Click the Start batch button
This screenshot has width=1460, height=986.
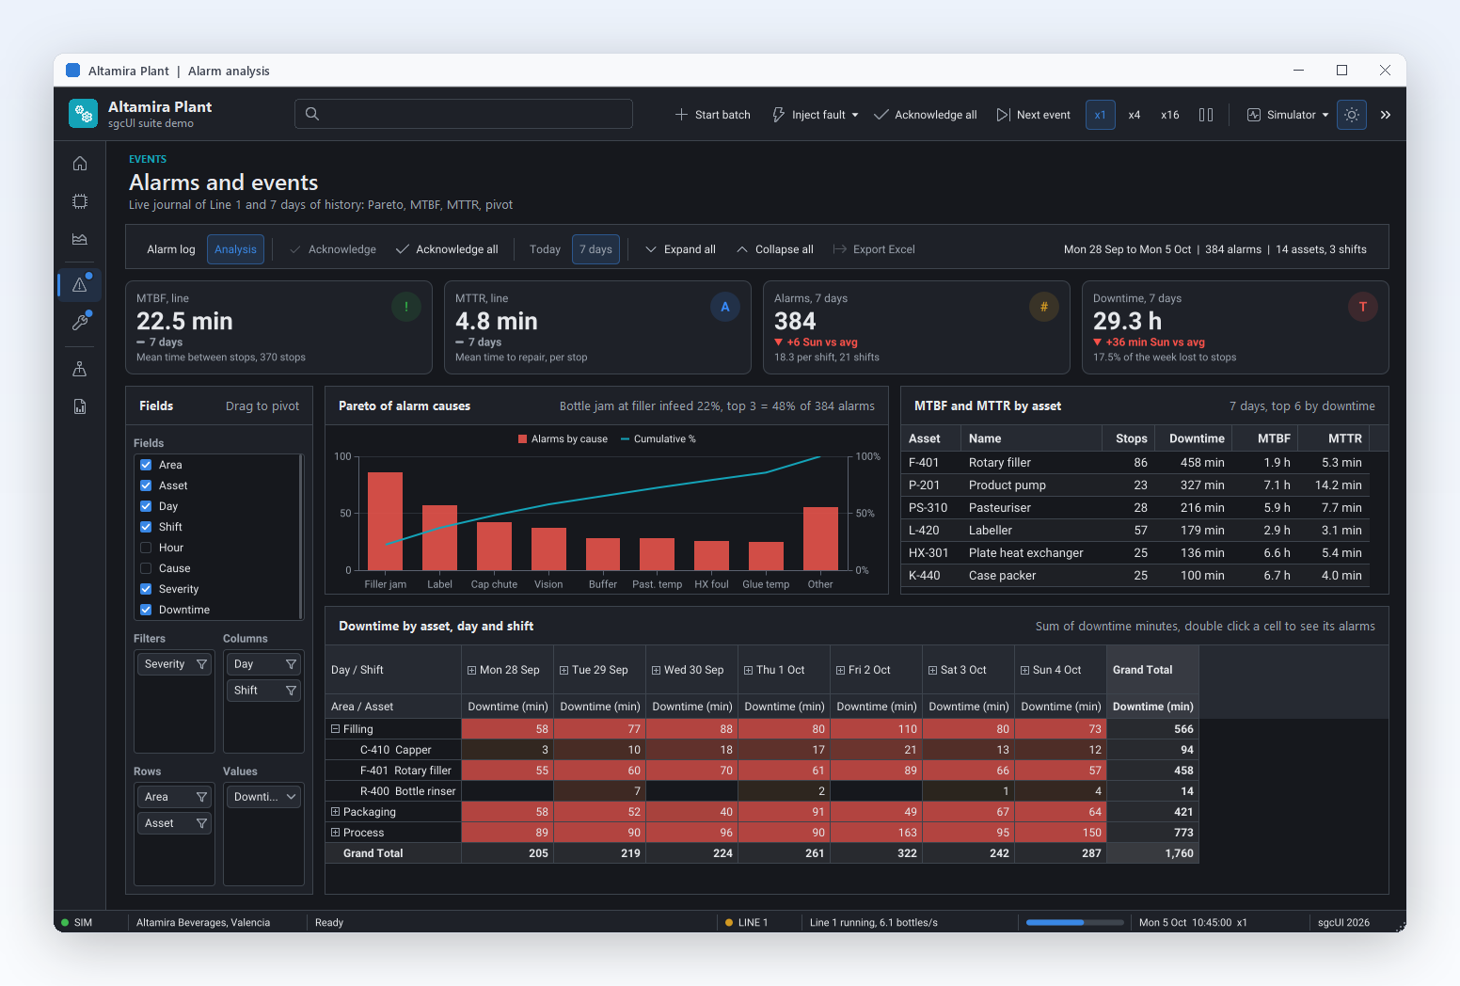tap(713, 115)
